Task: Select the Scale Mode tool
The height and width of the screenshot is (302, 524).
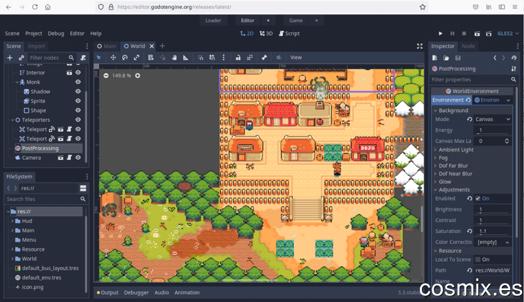Action: click(x=136, y=58)
